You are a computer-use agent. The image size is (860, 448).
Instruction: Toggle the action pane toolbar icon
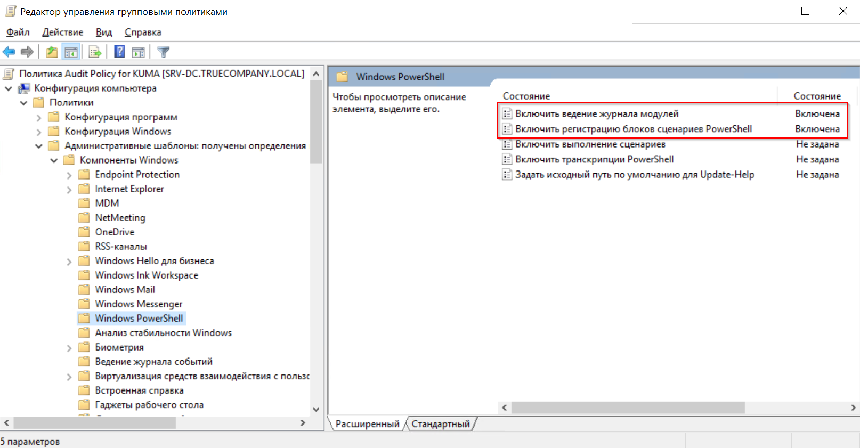pos(139,52)
